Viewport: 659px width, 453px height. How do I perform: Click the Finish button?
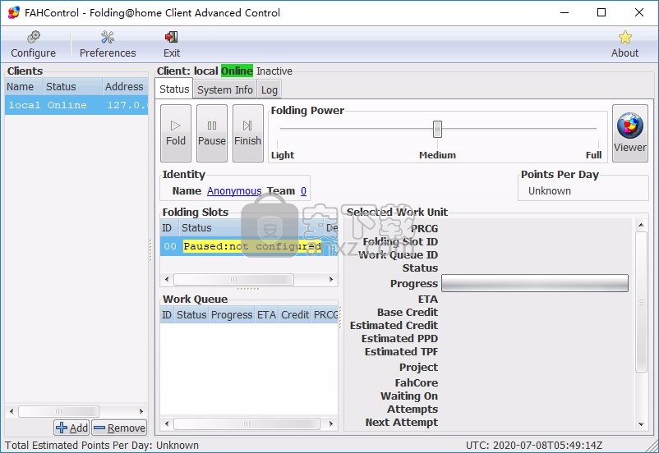(248, 133)
